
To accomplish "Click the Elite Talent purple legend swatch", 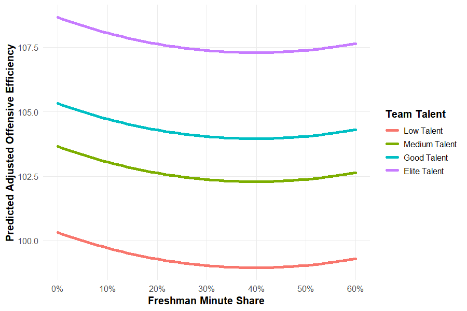I will [x=392, y=172].
